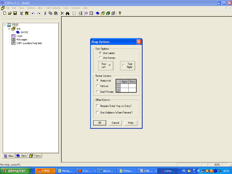The width and height of the screenshot is (232, 174).
Task: Select the SAISIE dictionary tree item
Action: tap(24, 32)
